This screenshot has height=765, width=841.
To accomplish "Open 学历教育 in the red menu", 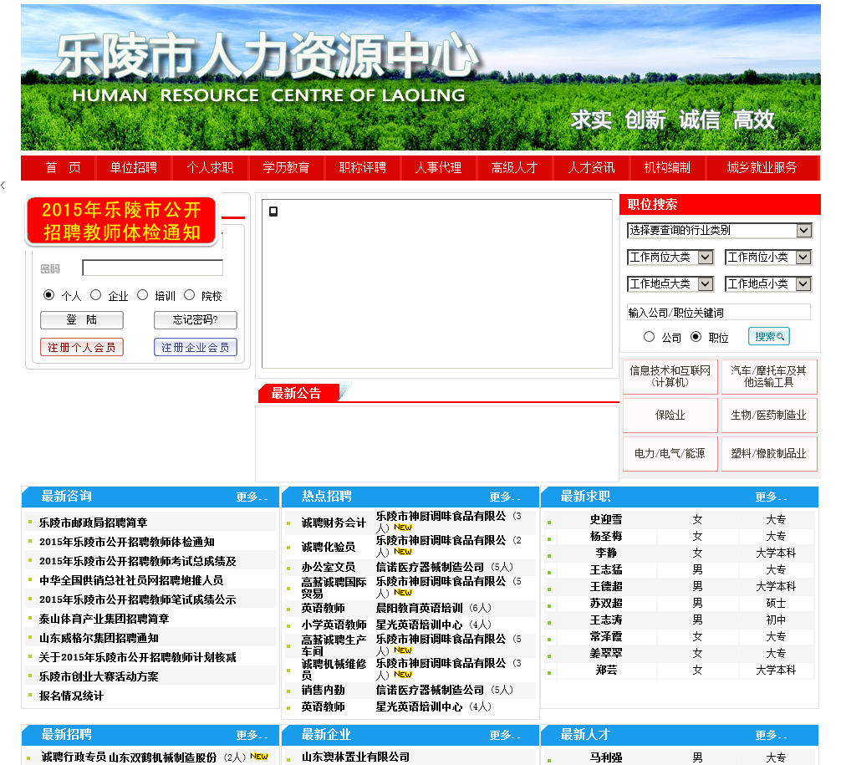I will pos(287,168).
